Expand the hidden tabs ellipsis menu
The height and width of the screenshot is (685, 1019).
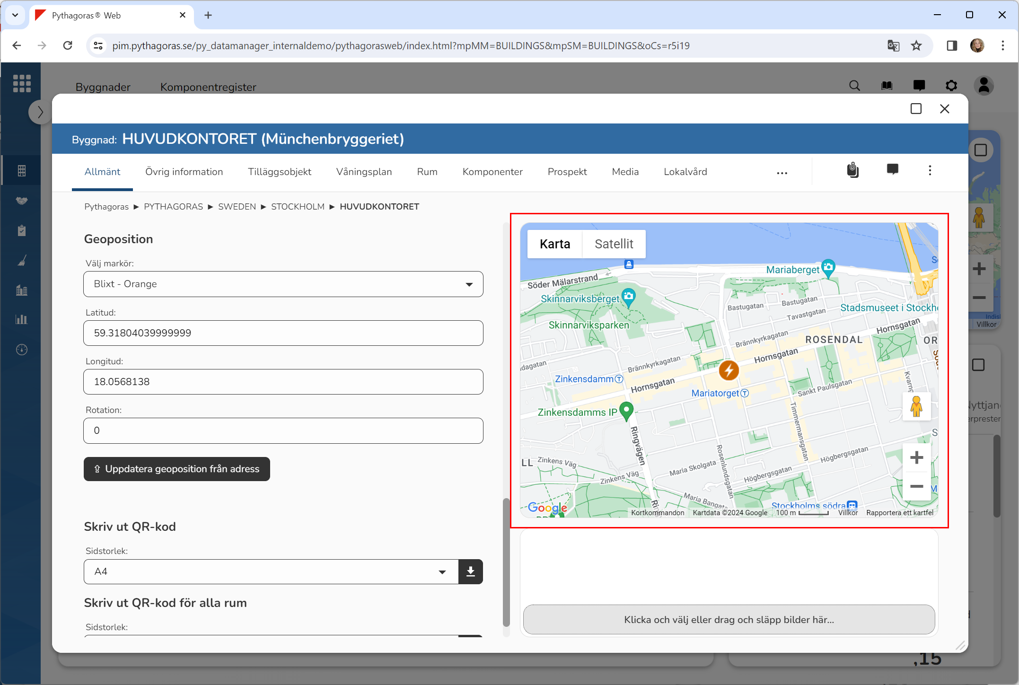[782, 173]
